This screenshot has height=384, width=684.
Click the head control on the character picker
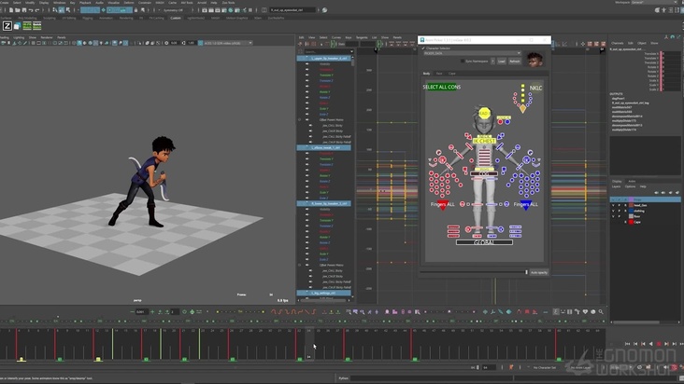[484, 114]
